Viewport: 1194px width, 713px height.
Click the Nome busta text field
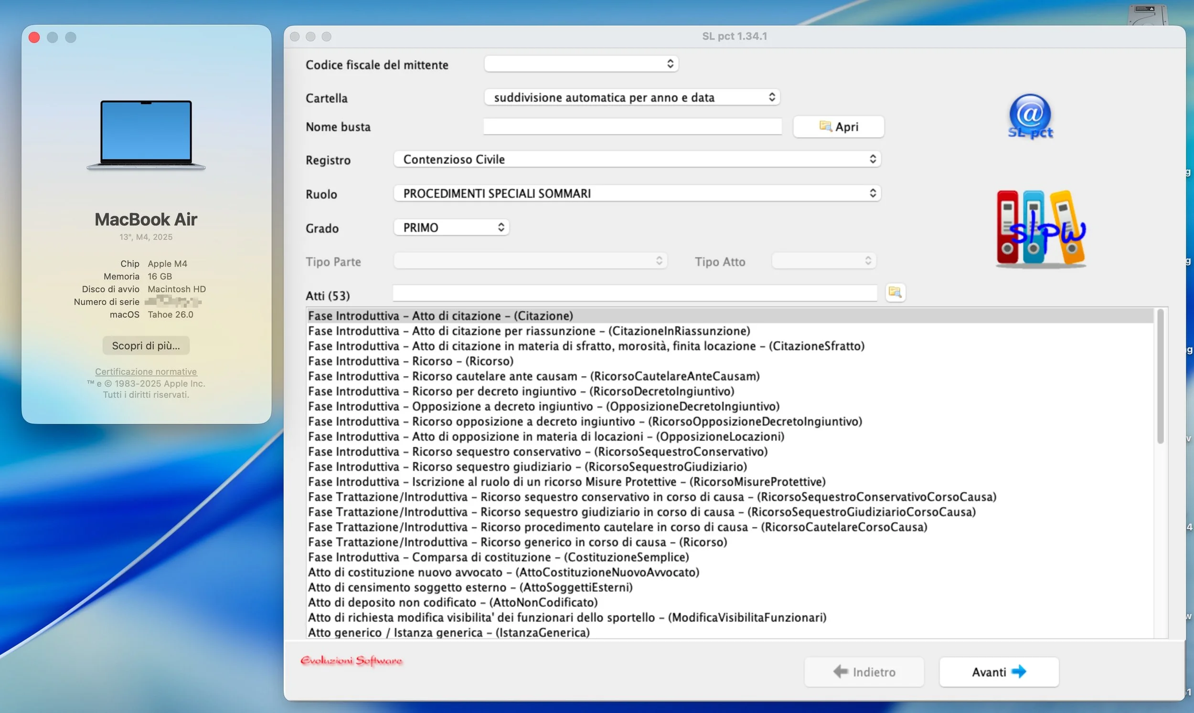632,127
